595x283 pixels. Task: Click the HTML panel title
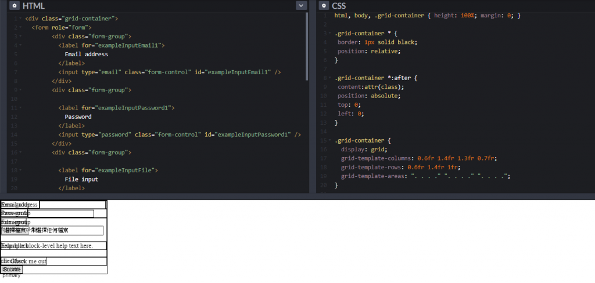coord(33,6)
